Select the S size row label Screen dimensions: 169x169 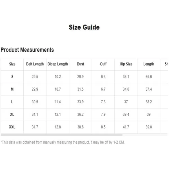coord(12,77)
